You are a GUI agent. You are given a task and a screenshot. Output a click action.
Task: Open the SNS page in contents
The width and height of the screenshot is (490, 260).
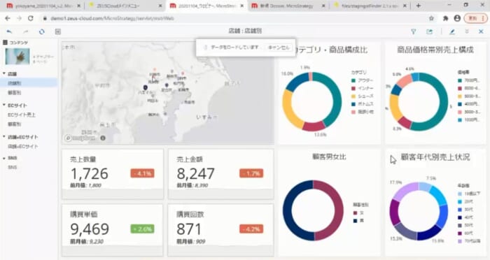[13, 167]
